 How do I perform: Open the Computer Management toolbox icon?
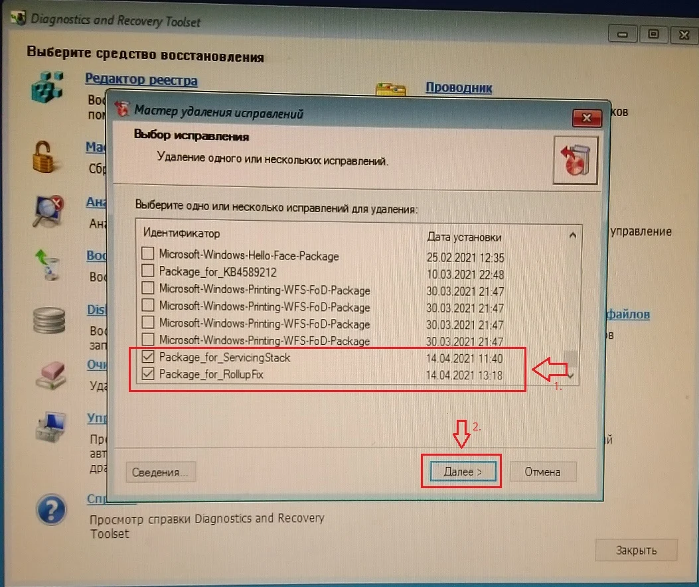point(51,427)
